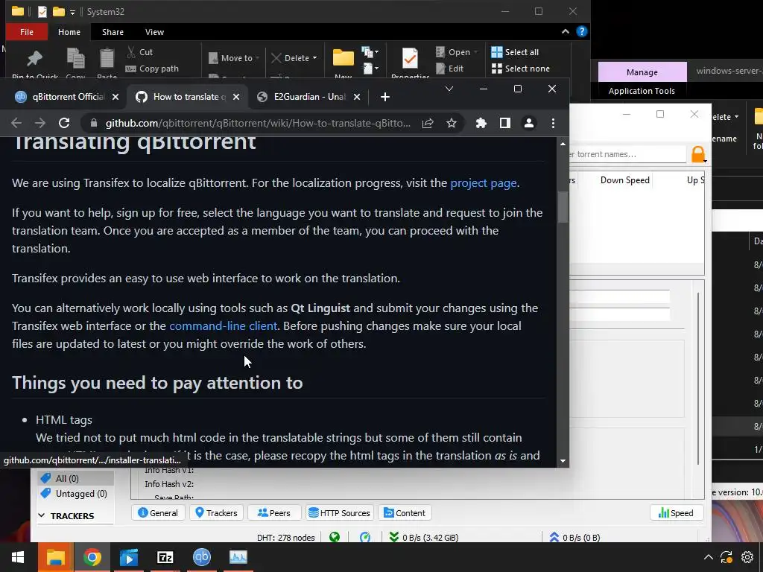Viewport: 763px width, 572px height.
Task: Click the Chrome page scrollbar thumb
Action: 563,207
